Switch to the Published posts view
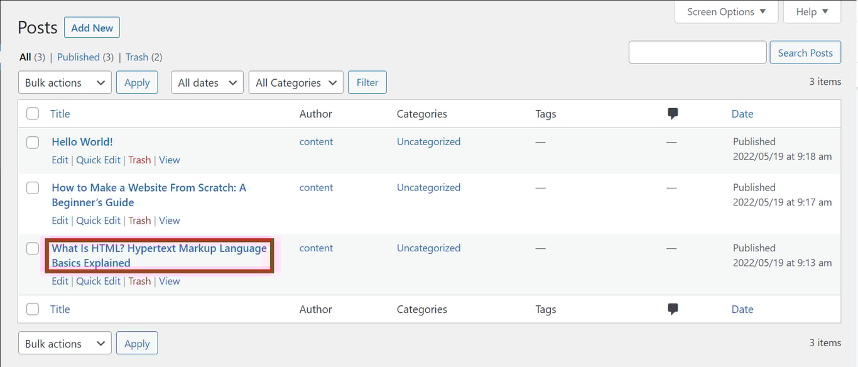The image size is (858, 367). [x=77, y=57]
